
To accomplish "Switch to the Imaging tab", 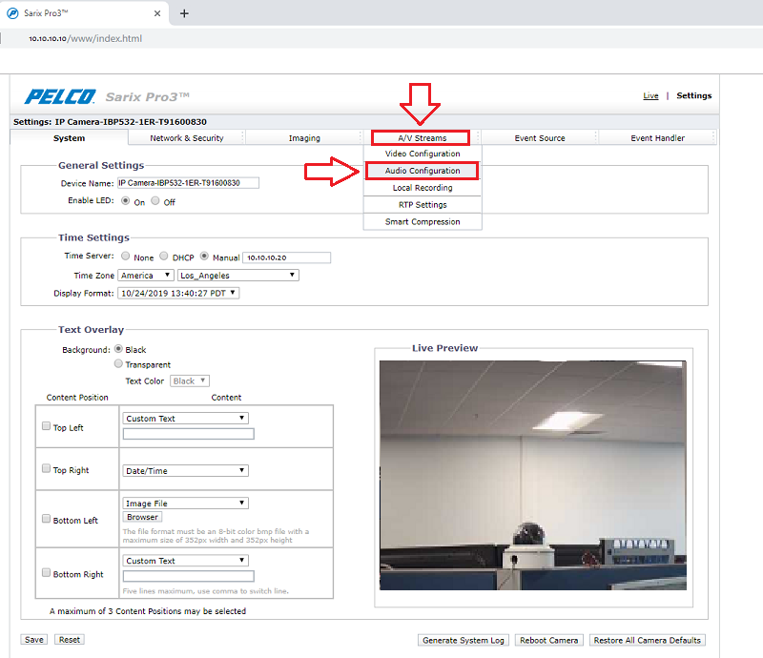I will 304,138.
